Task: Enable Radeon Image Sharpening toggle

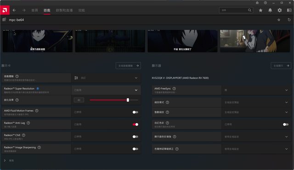Action: click(x=136, y=149)
